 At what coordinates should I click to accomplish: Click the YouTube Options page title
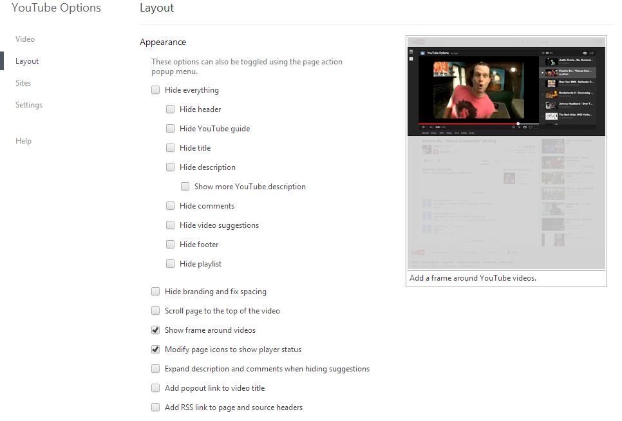click(x=56, y=8)
